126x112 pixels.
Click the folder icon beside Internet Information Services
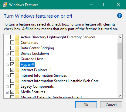click(17, 75)
